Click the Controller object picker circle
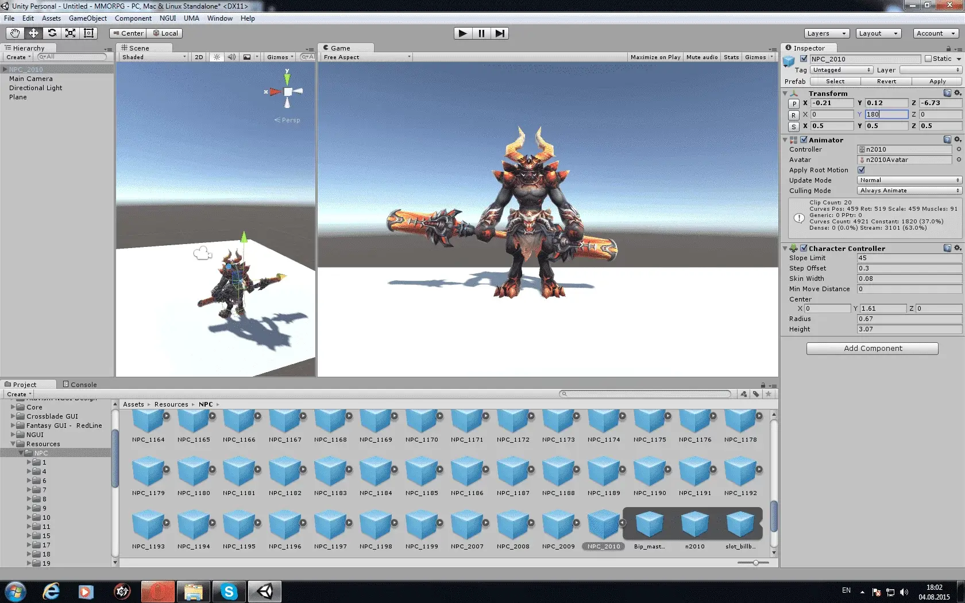 click(x=958, y=149)
